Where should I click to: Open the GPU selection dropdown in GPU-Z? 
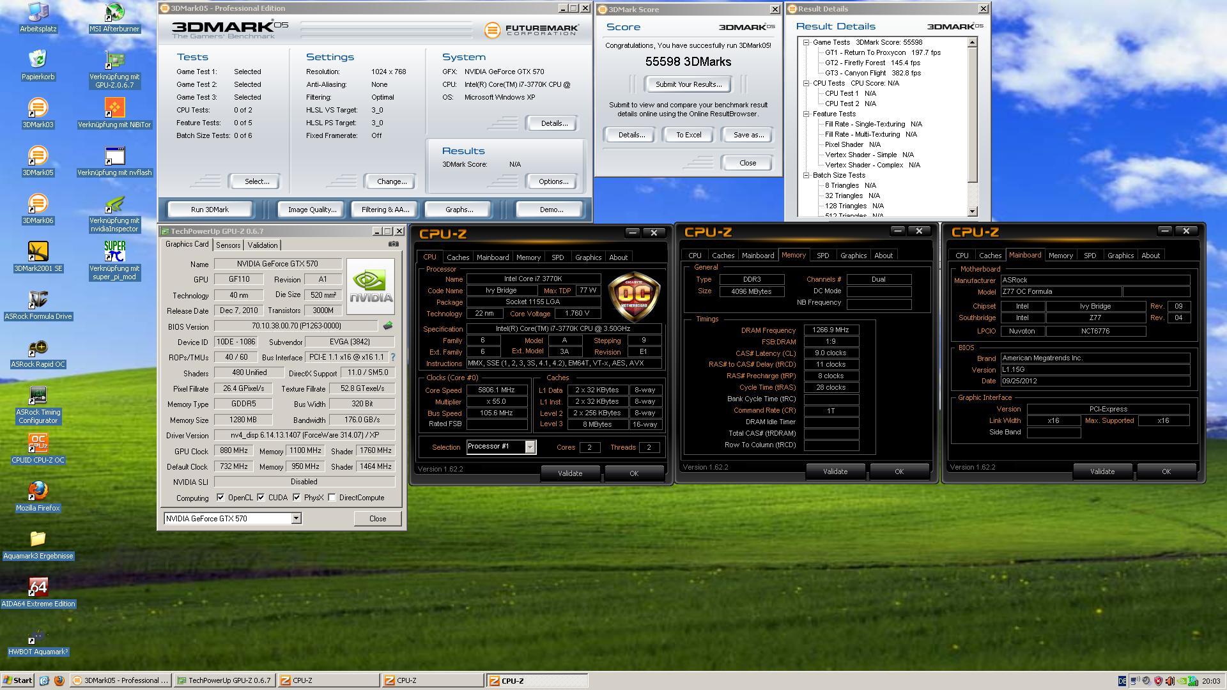coord(296,518)
